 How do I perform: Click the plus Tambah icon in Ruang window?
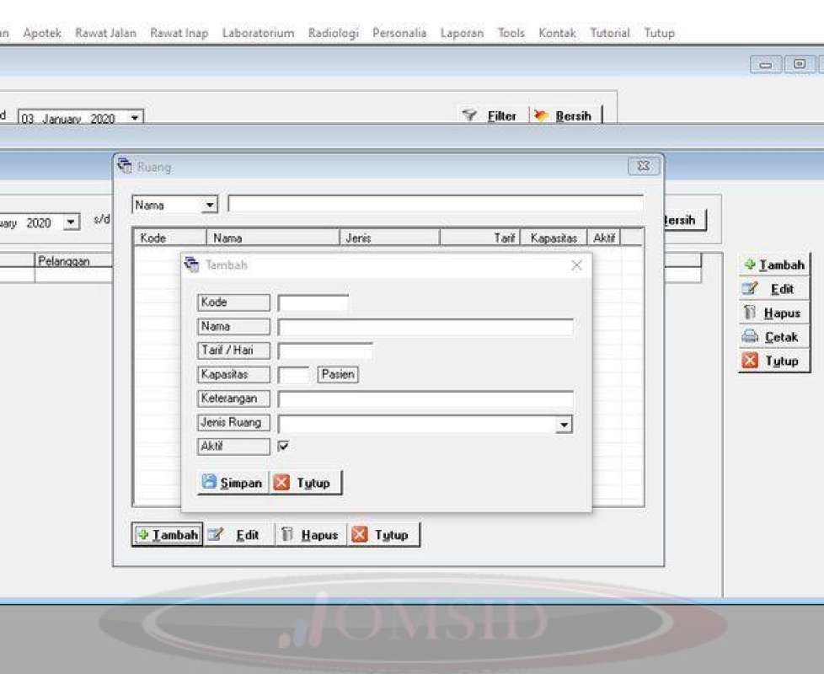pyautogui.click(x=143, y=534)
